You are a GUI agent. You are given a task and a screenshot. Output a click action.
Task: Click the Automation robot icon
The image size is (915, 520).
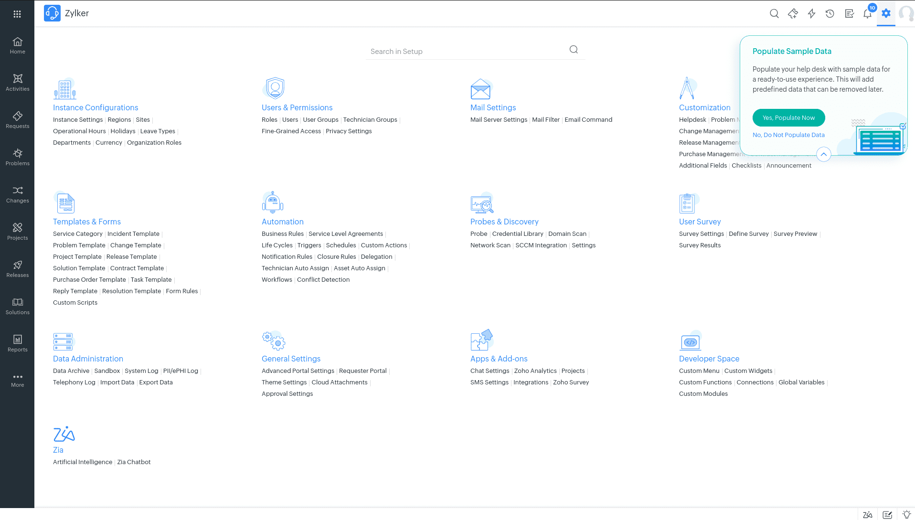pos(273,202)
